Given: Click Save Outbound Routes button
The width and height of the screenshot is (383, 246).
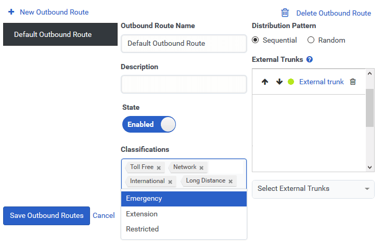Looking at the screenshot, I should [x=46, y=216].
